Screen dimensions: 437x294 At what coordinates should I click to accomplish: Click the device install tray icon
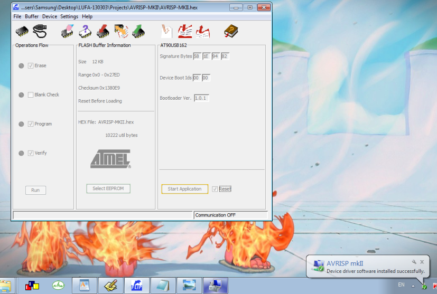click(x=424, y=286)
